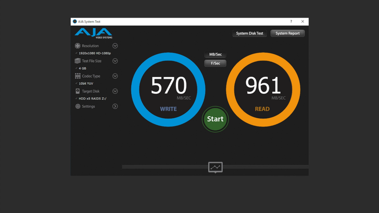The width and height of the screenshot is (379, 213).
Task: Expand the Resolution dropdown chevron
Action: click(x=115, y=46)
